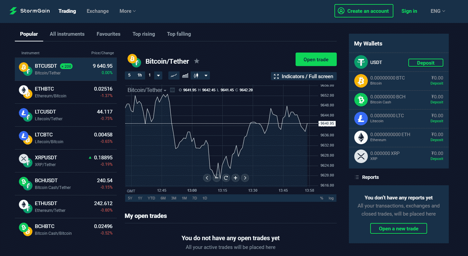
Task: Click the Reports list icon
Action: [357, 177]
